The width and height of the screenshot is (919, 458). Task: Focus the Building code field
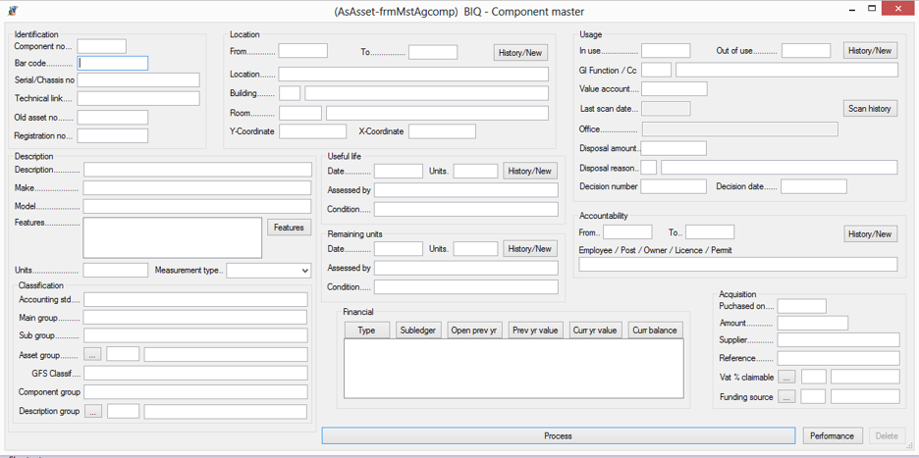tap(290, 93)
